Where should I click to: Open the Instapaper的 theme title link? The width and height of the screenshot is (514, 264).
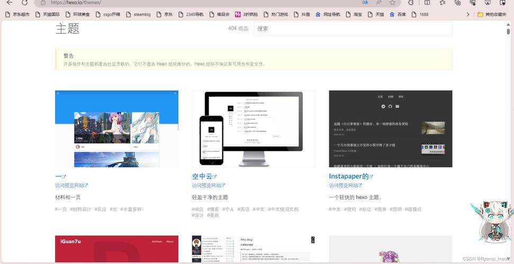(x=351, y=176)
